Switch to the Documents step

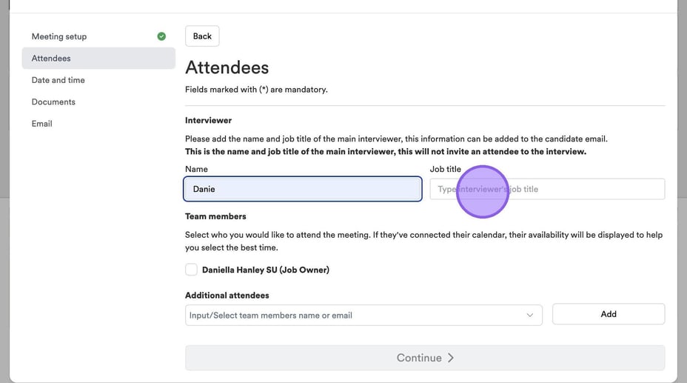coord(53,101)
